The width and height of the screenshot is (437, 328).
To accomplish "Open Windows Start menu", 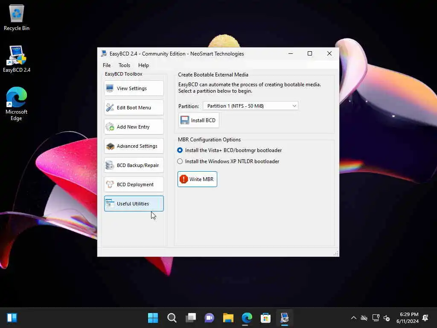I will tap(153, 318).
